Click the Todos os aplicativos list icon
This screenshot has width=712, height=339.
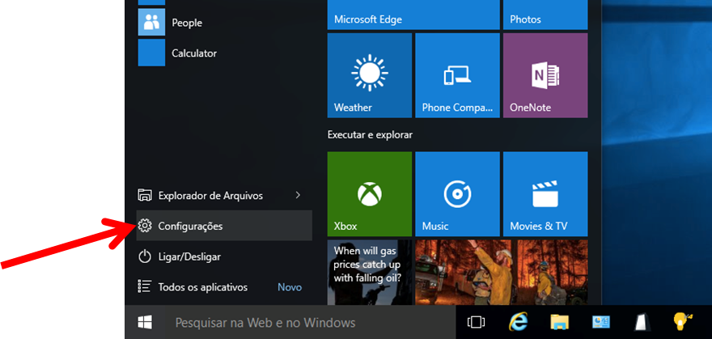point(144,286)
